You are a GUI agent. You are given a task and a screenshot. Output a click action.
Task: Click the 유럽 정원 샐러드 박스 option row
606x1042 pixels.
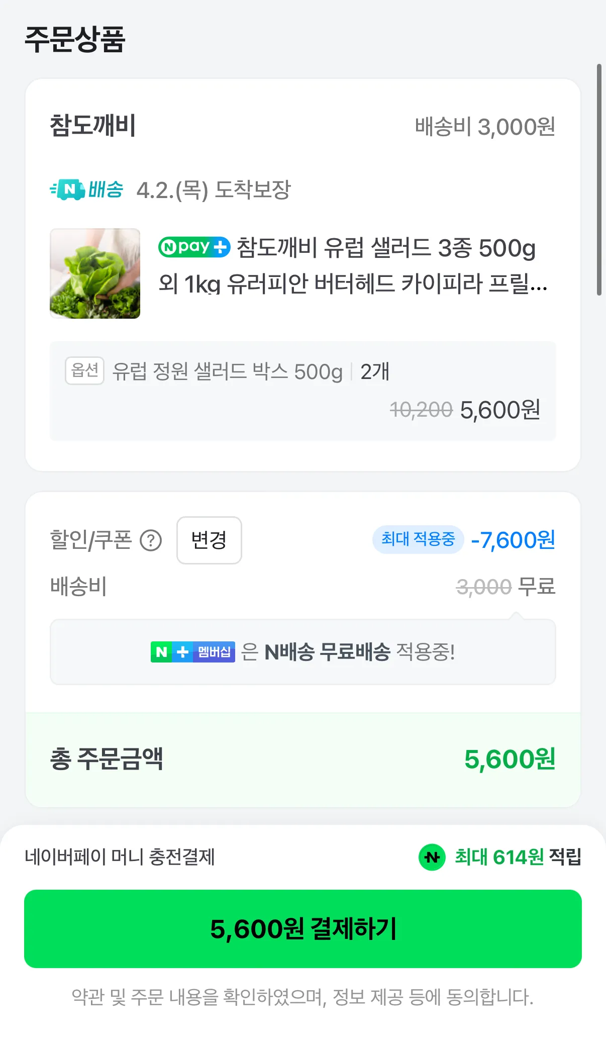[227, 372]
